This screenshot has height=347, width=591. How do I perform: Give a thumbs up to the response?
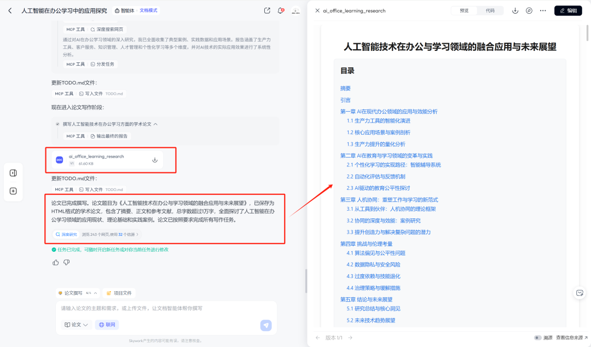pos(55,262)
